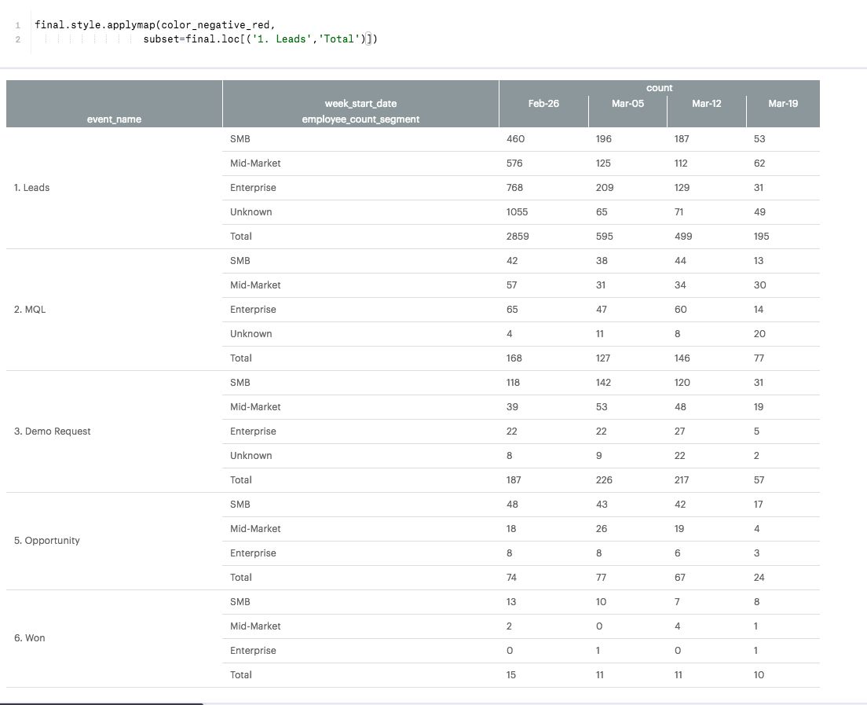Click the first code line with applymap
The height and width of the screenshot is (705, 867).
[x=155, y=25]
